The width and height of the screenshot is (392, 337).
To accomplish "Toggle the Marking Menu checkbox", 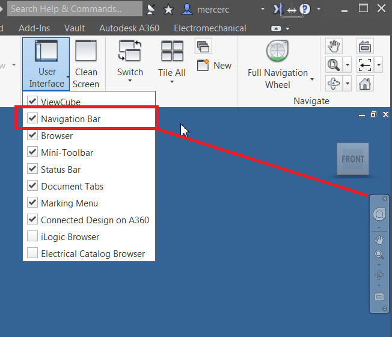I will tap(32, 202).
